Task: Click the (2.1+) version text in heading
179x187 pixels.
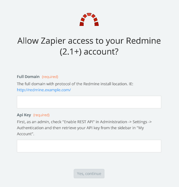Action: [x=71, y=52]
